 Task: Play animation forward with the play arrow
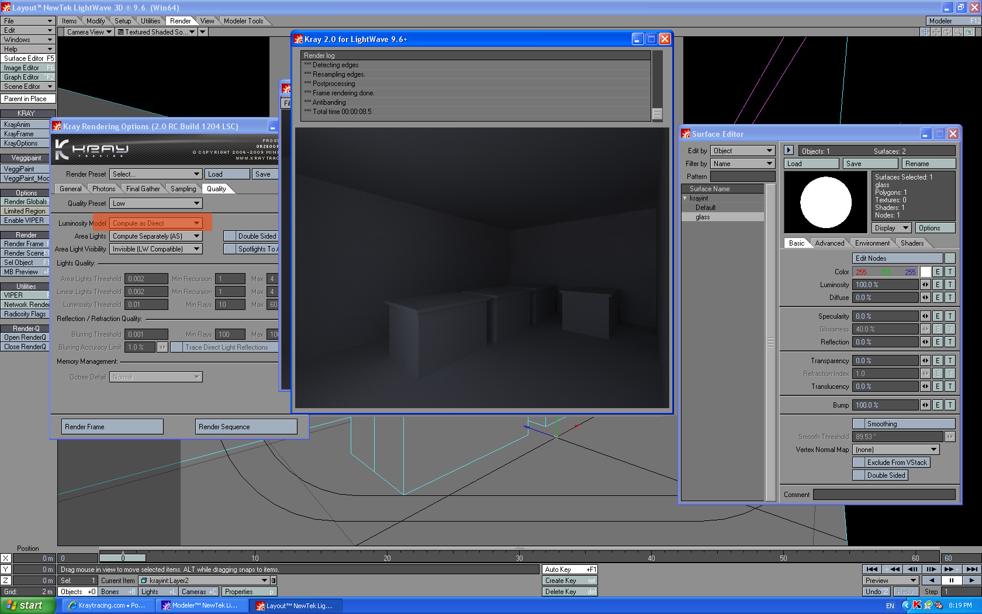(971, 581)
